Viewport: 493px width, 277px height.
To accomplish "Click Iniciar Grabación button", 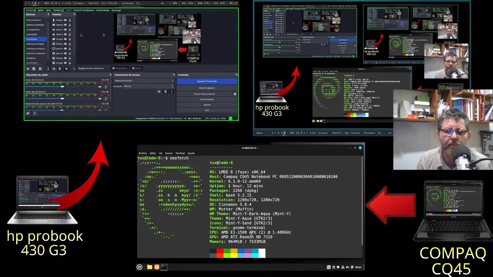I will (x=207, y=88).
